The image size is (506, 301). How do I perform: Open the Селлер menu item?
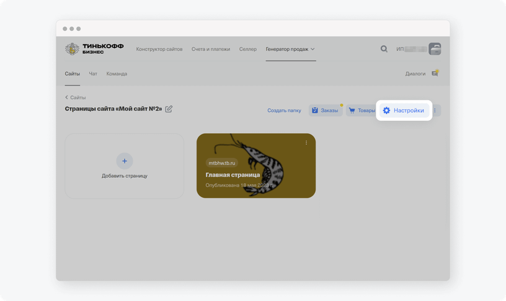pos(248,49)
